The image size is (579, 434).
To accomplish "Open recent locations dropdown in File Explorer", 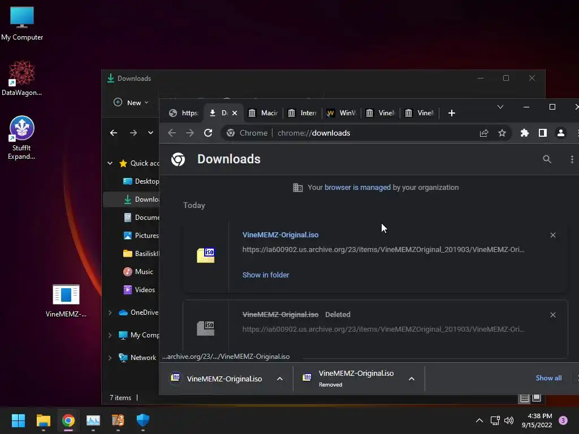I will coord(150,133).
